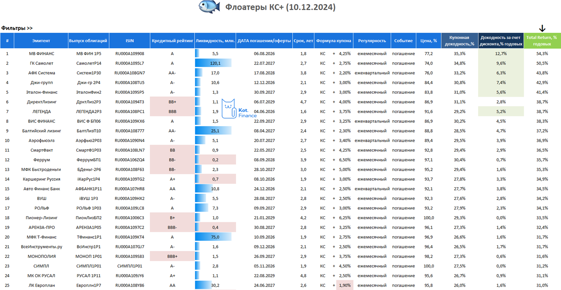Select highlighted coupon spread 1,90%
The image size is (561, 290).
(x=345, y=285)
